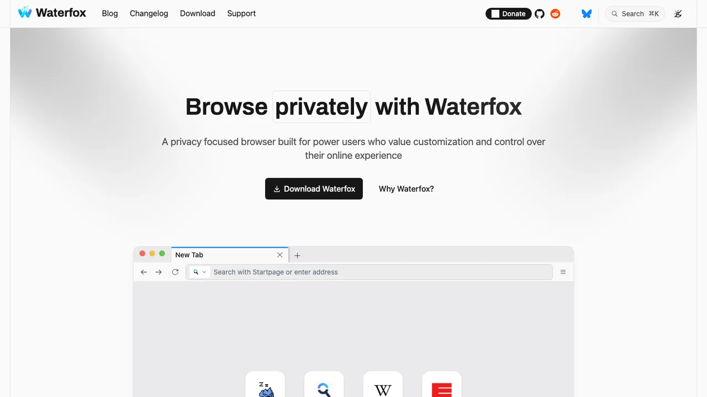Open the Blog page
Image resolution: width=707 pixels, height=397 pixels.
coord(110,13)
